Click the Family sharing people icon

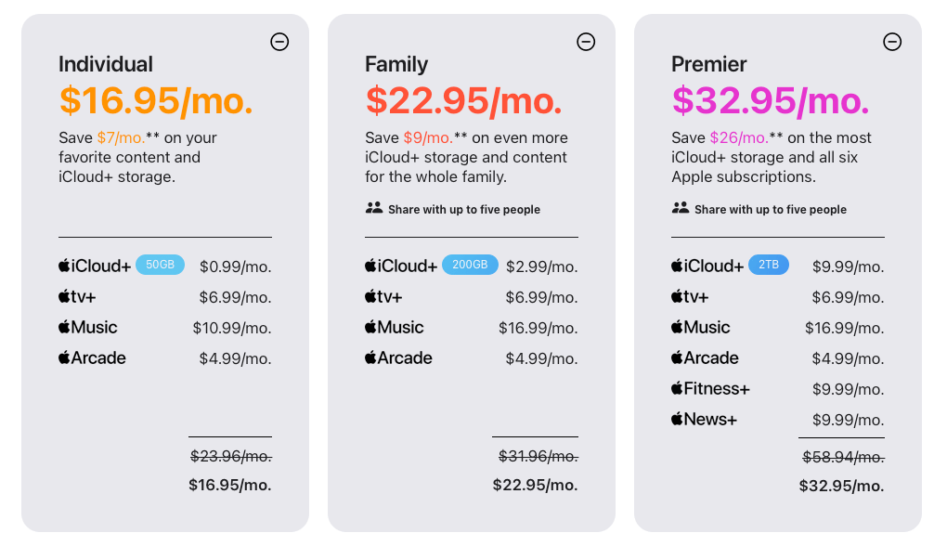(374, 208)
